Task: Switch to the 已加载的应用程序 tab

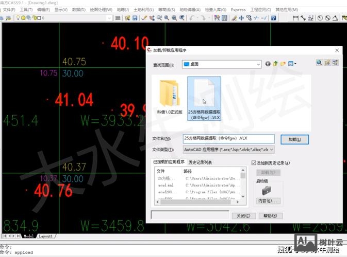Action: [x=169, y=162]
